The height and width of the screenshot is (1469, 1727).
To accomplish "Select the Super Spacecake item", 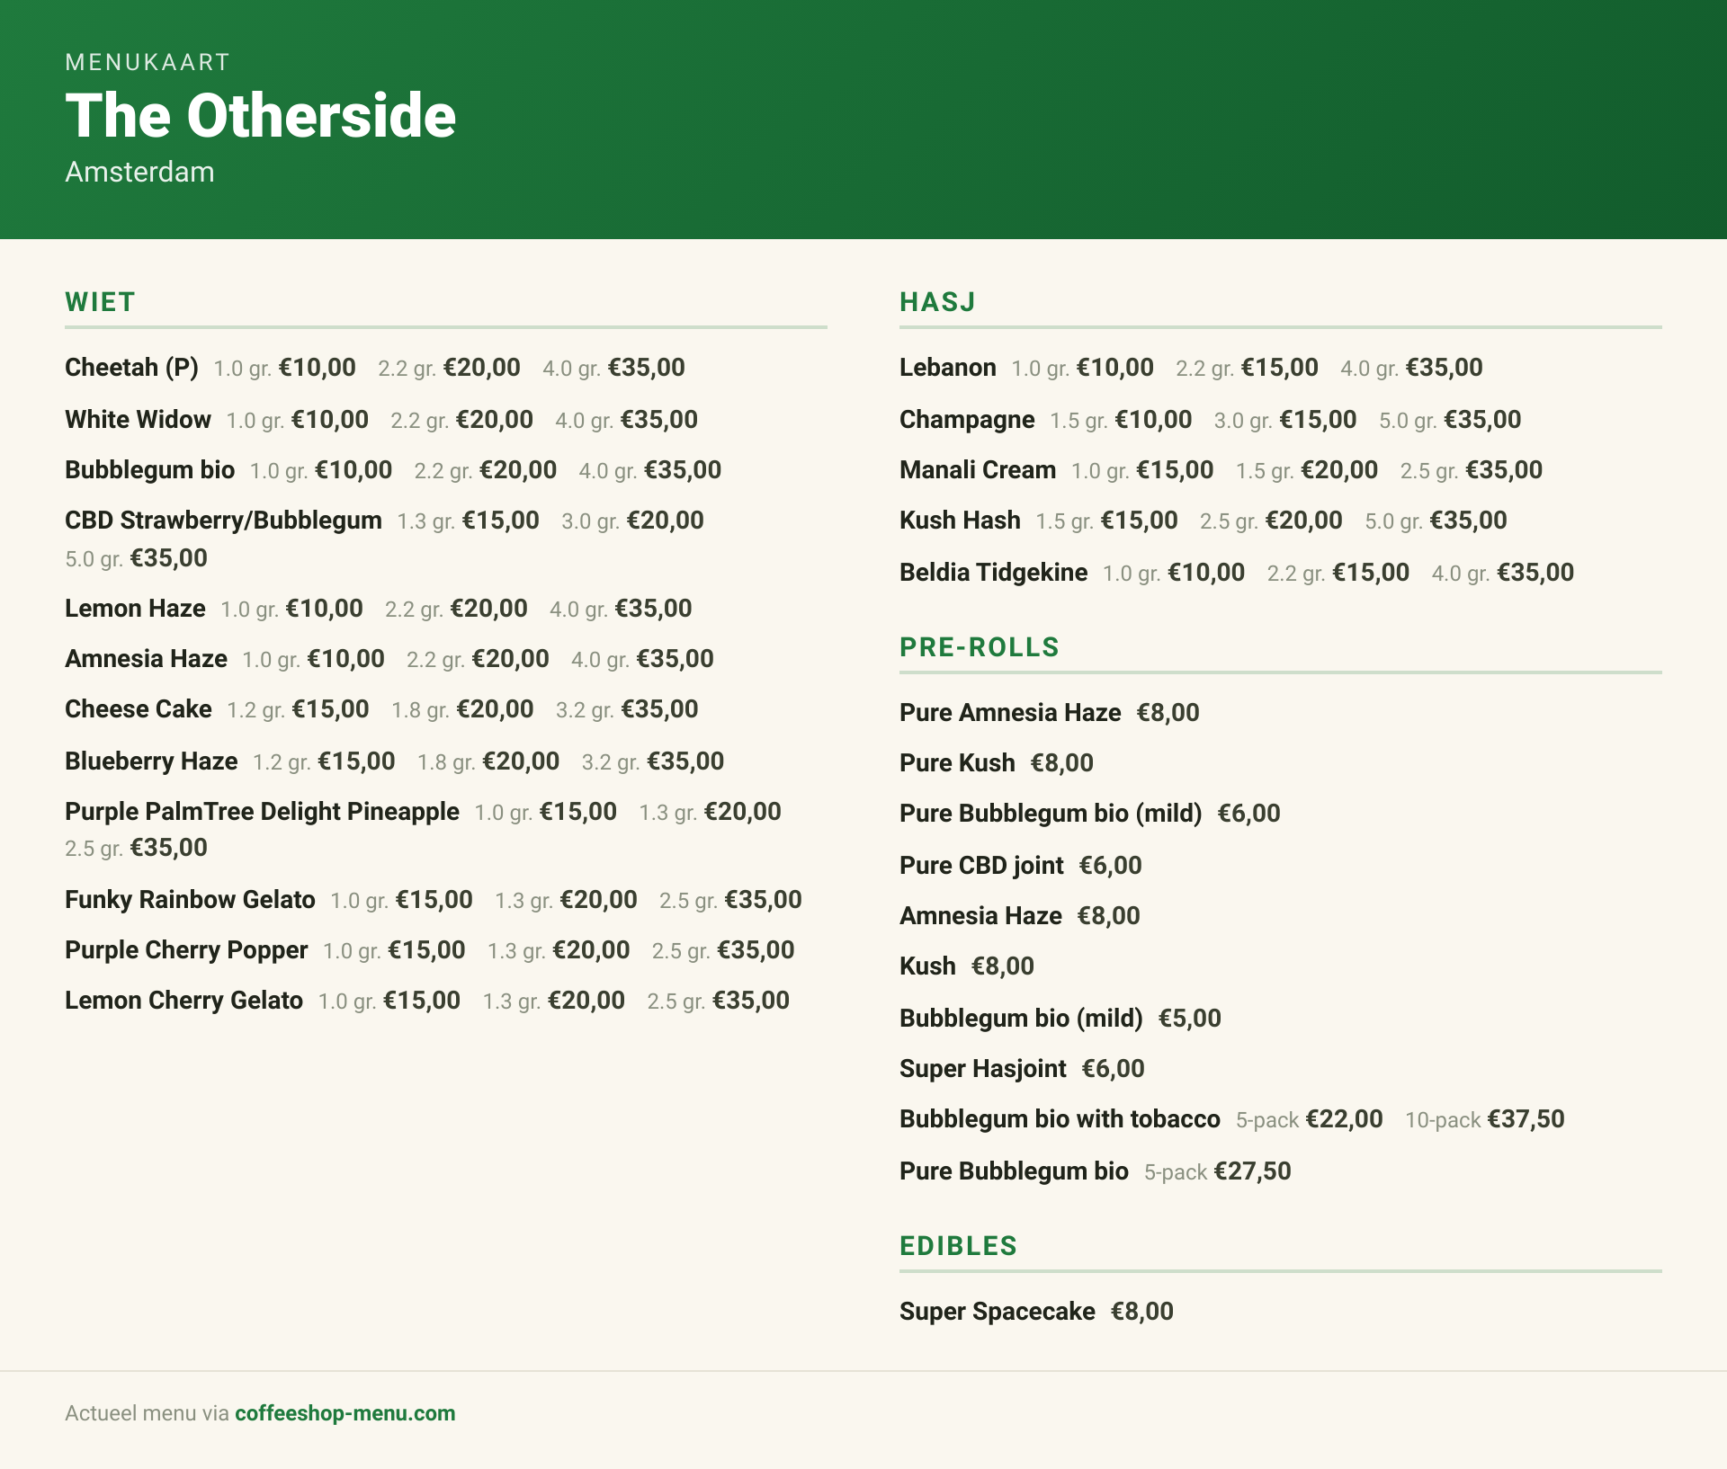I will (998, 1312).
